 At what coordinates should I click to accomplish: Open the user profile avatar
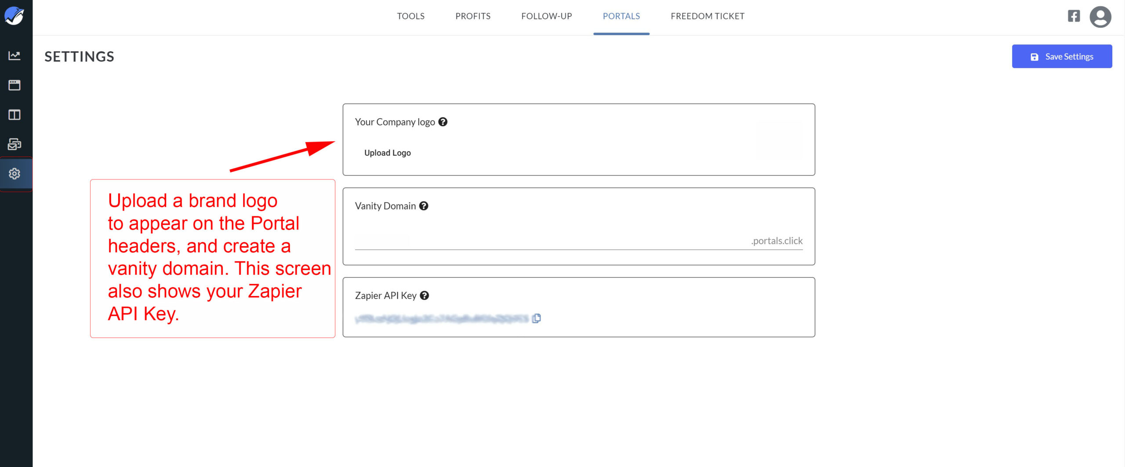coord(1101,17)
